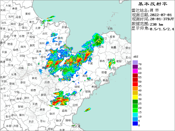
Task: Choose the dark blue bottom legend swatch
Action: point(135,124)
